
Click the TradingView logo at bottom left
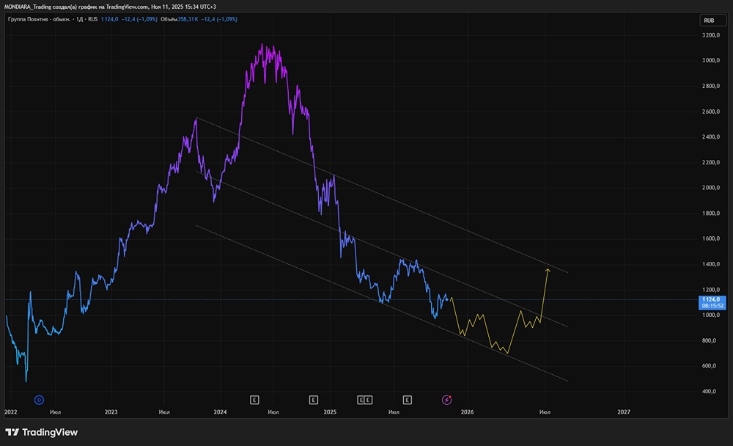[x=41, y=432]
